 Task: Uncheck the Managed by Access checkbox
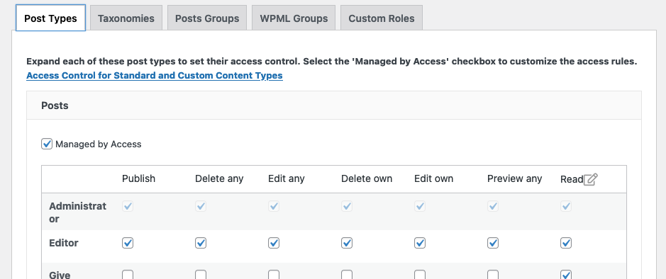coord(47,144)
